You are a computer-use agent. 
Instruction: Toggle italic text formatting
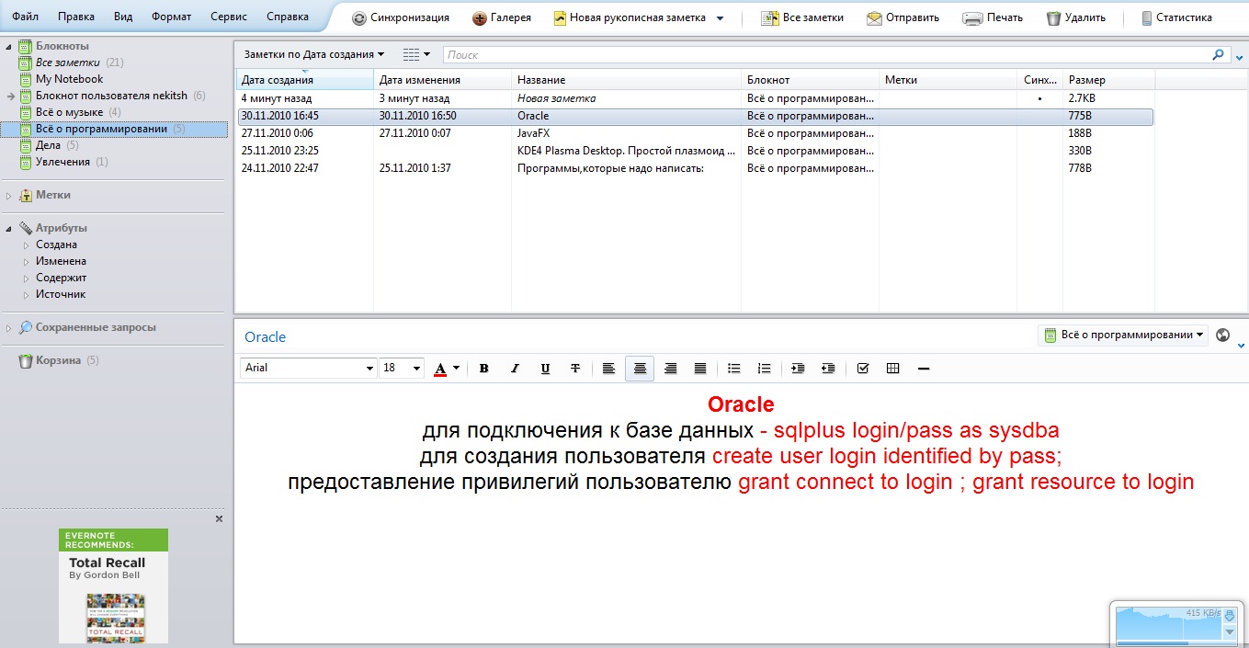click(x=515, y=369)
